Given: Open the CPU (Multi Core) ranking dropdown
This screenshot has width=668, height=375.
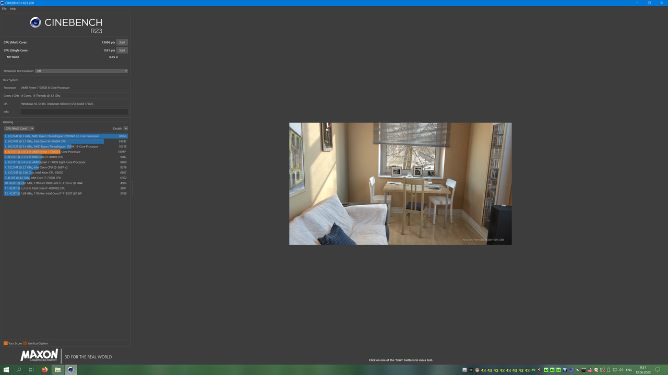Looking at the screenshot, I should click(19, 129).
